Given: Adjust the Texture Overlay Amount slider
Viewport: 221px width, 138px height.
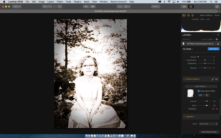Looking at the screenshot, I should pyautogui.click(x=205, y=101).
